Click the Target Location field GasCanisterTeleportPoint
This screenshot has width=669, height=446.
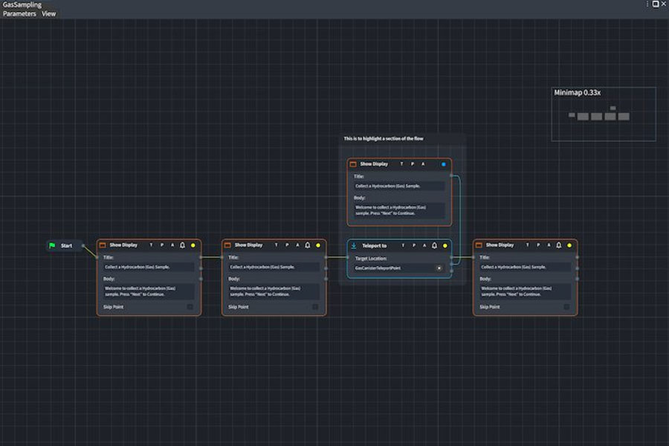(x=399, y=268)
